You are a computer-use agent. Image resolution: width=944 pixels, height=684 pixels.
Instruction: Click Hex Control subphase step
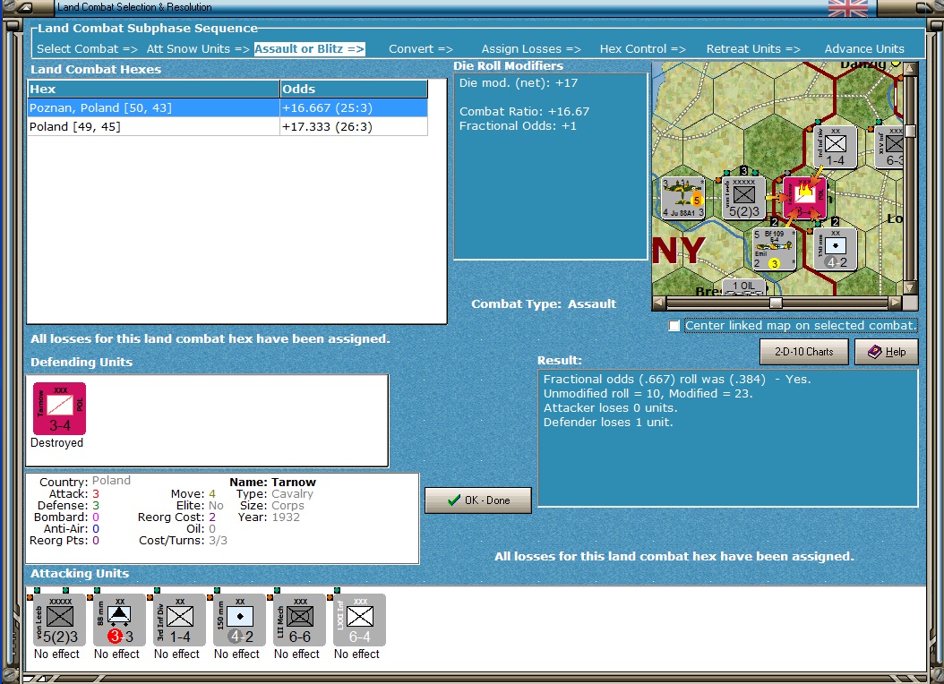pos(642,48)
